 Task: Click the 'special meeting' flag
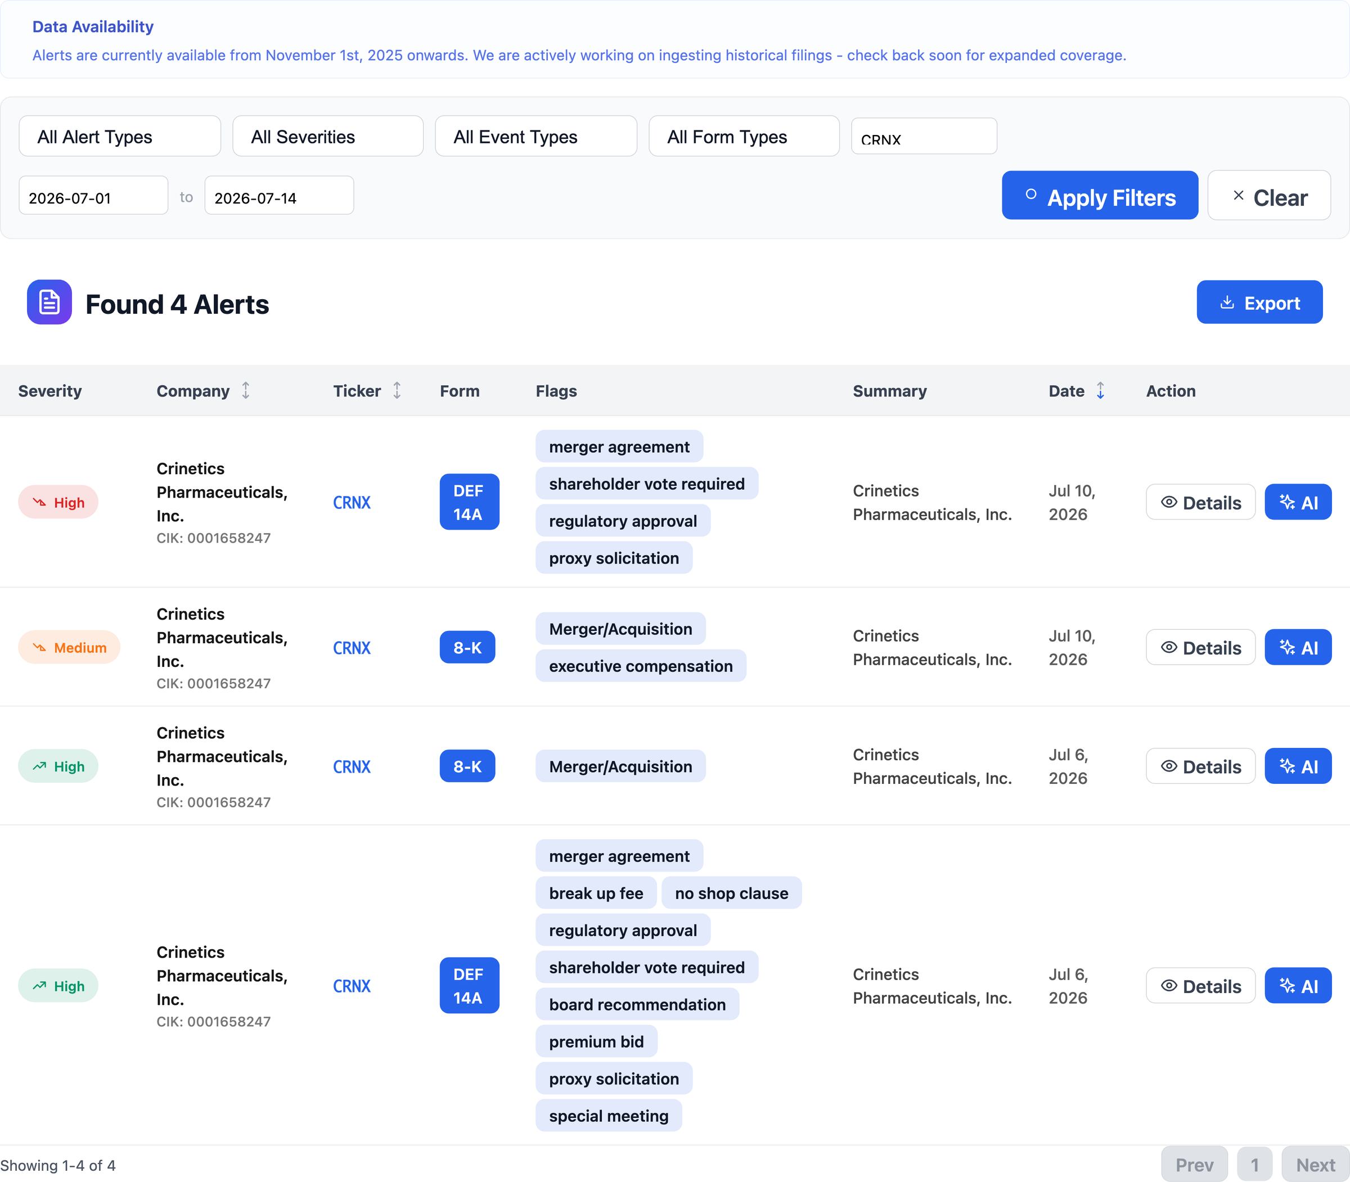coord(609,1116)
